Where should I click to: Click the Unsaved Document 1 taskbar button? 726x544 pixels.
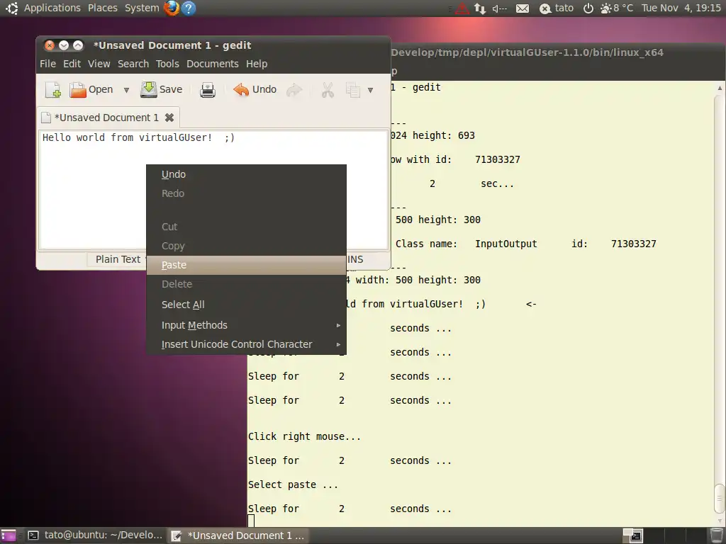pos(238,535)
